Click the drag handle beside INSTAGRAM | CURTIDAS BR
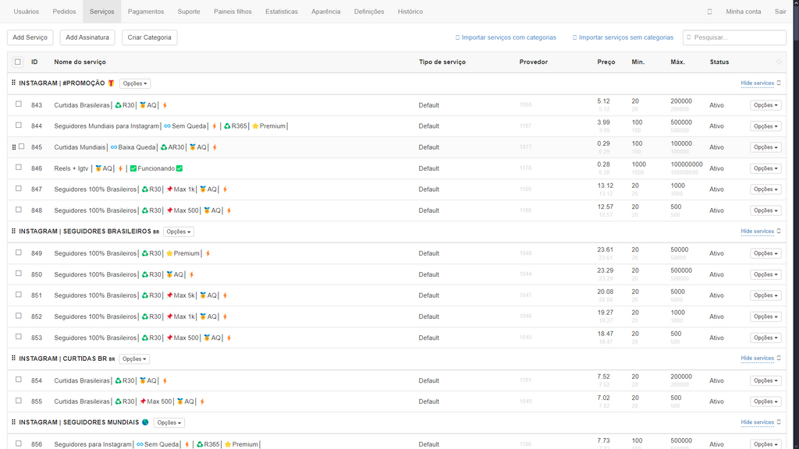The width and height of the screenshot is (799, 449). tap(13, 359)
